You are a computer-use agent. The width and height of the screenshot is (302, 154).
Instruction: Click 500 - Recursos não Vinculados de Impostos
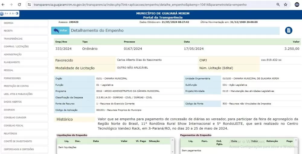pyautogui.click(x=247, y=104)
